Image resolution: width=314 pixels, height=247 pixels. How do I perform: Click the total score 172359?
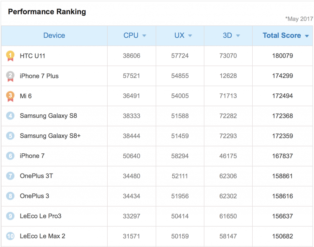[282, 136]
